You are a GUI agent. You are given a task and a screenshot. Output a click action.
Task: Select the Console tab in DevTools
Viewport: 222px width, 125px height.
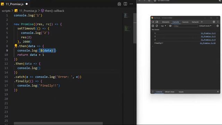click(176, 22)
